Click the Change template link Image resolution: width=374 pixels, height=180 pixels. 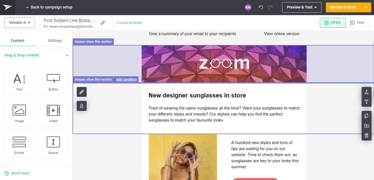pyautogui.click(x=129, y=23)
